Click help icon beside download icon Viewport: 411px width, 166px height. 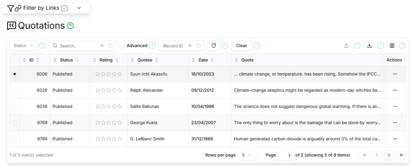(380, 46)
